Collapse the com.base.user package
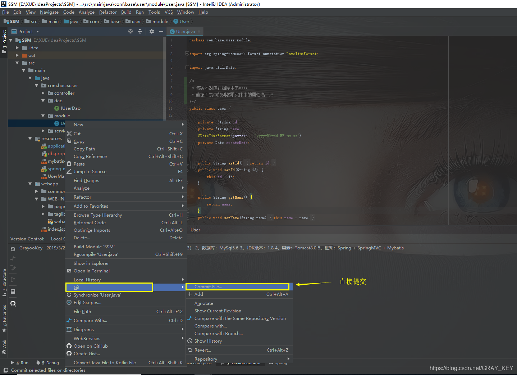This screenshot has height=375, width=517. [x=36, y=85]
